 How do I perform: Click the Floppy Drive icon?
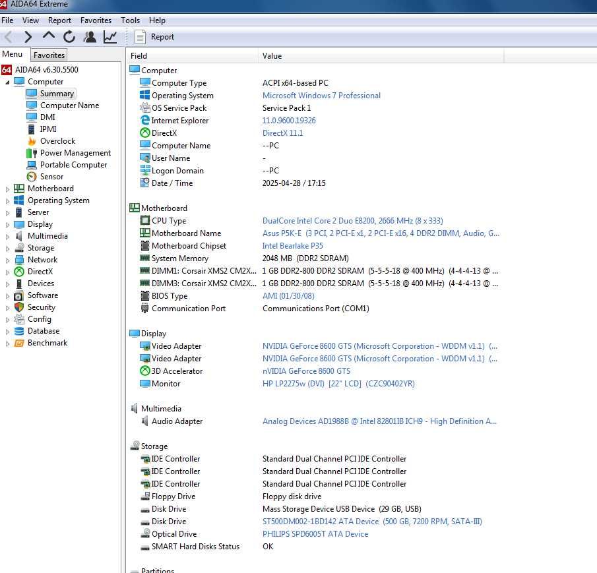[145, 496]
